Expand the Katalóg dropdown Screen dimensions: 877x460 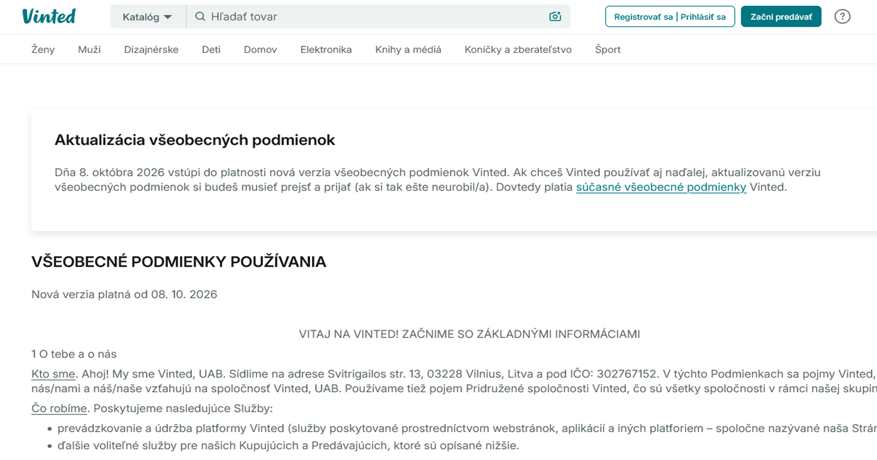148,17
